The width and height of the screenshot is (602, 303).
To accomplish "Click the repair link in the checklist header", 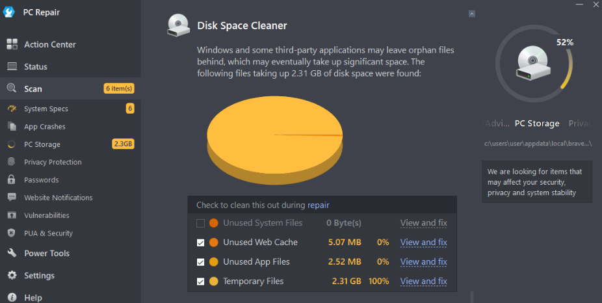I will point(319,205).
